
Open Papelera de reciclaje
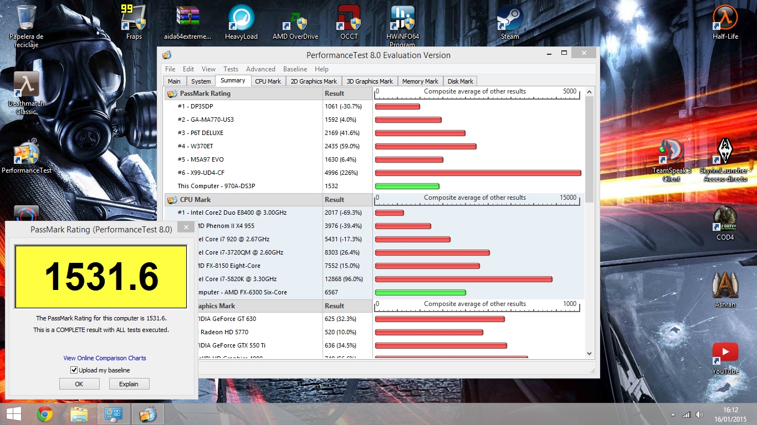26,25
